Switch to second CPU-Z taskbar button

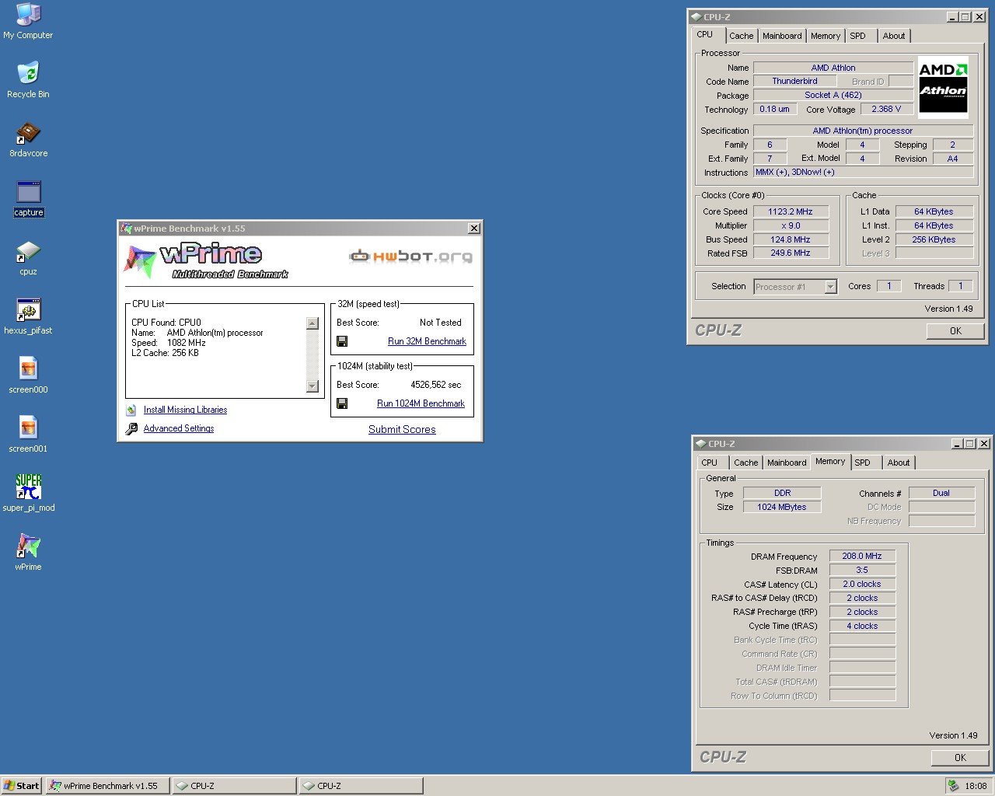(361, 786)
